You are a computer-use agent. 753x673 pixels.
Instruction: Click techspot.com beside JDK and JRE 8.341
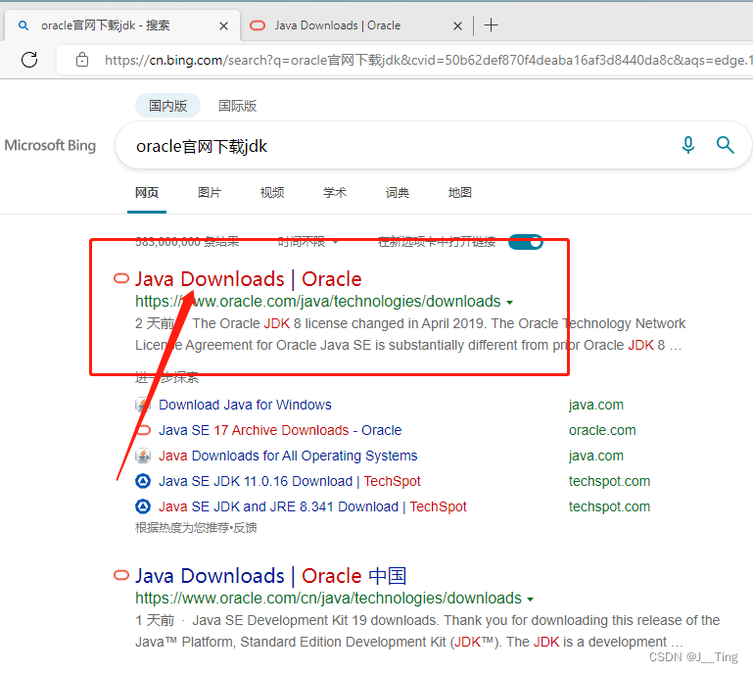pos(609,506)
